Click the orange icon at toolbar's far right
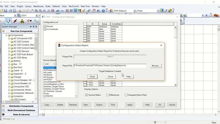This screenshot has height=124, width=220. coord(216,15)
